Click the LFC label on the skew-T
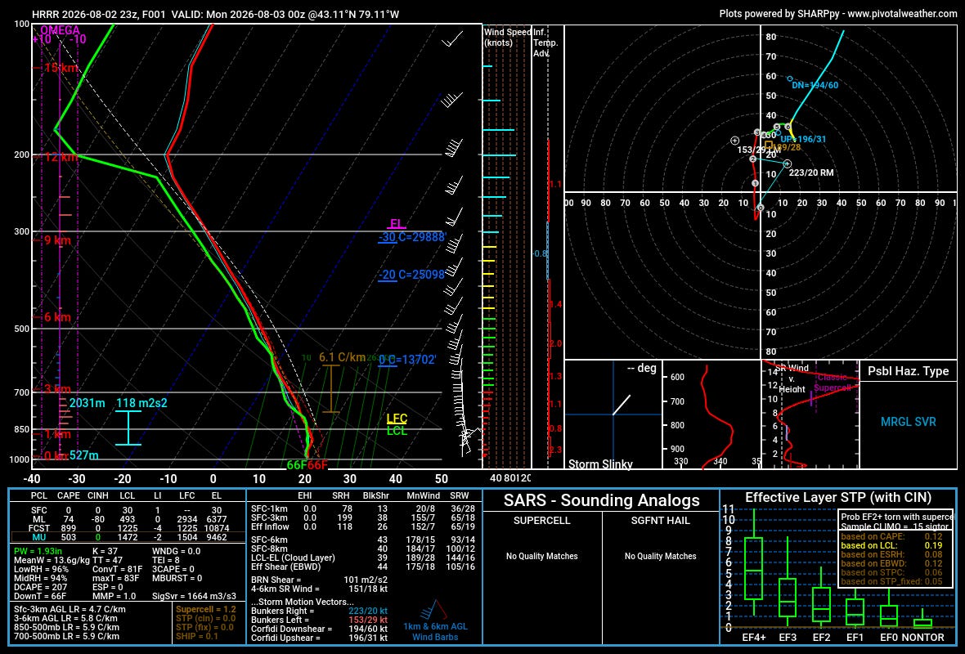 pyautogui.click(x=397, y=419)
